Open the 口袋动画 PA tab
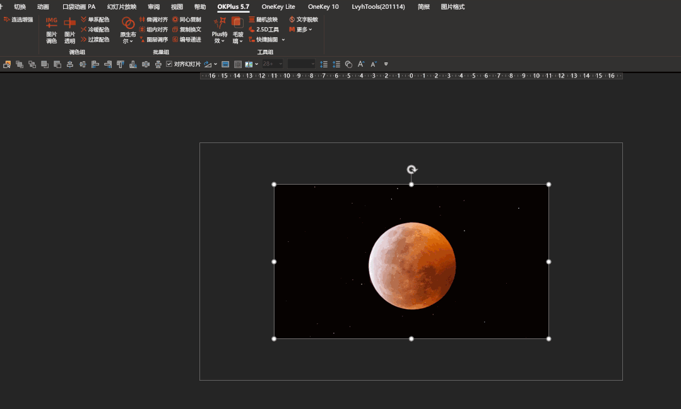The height and width of the screenshot is (409, 681). coord(79,6)
